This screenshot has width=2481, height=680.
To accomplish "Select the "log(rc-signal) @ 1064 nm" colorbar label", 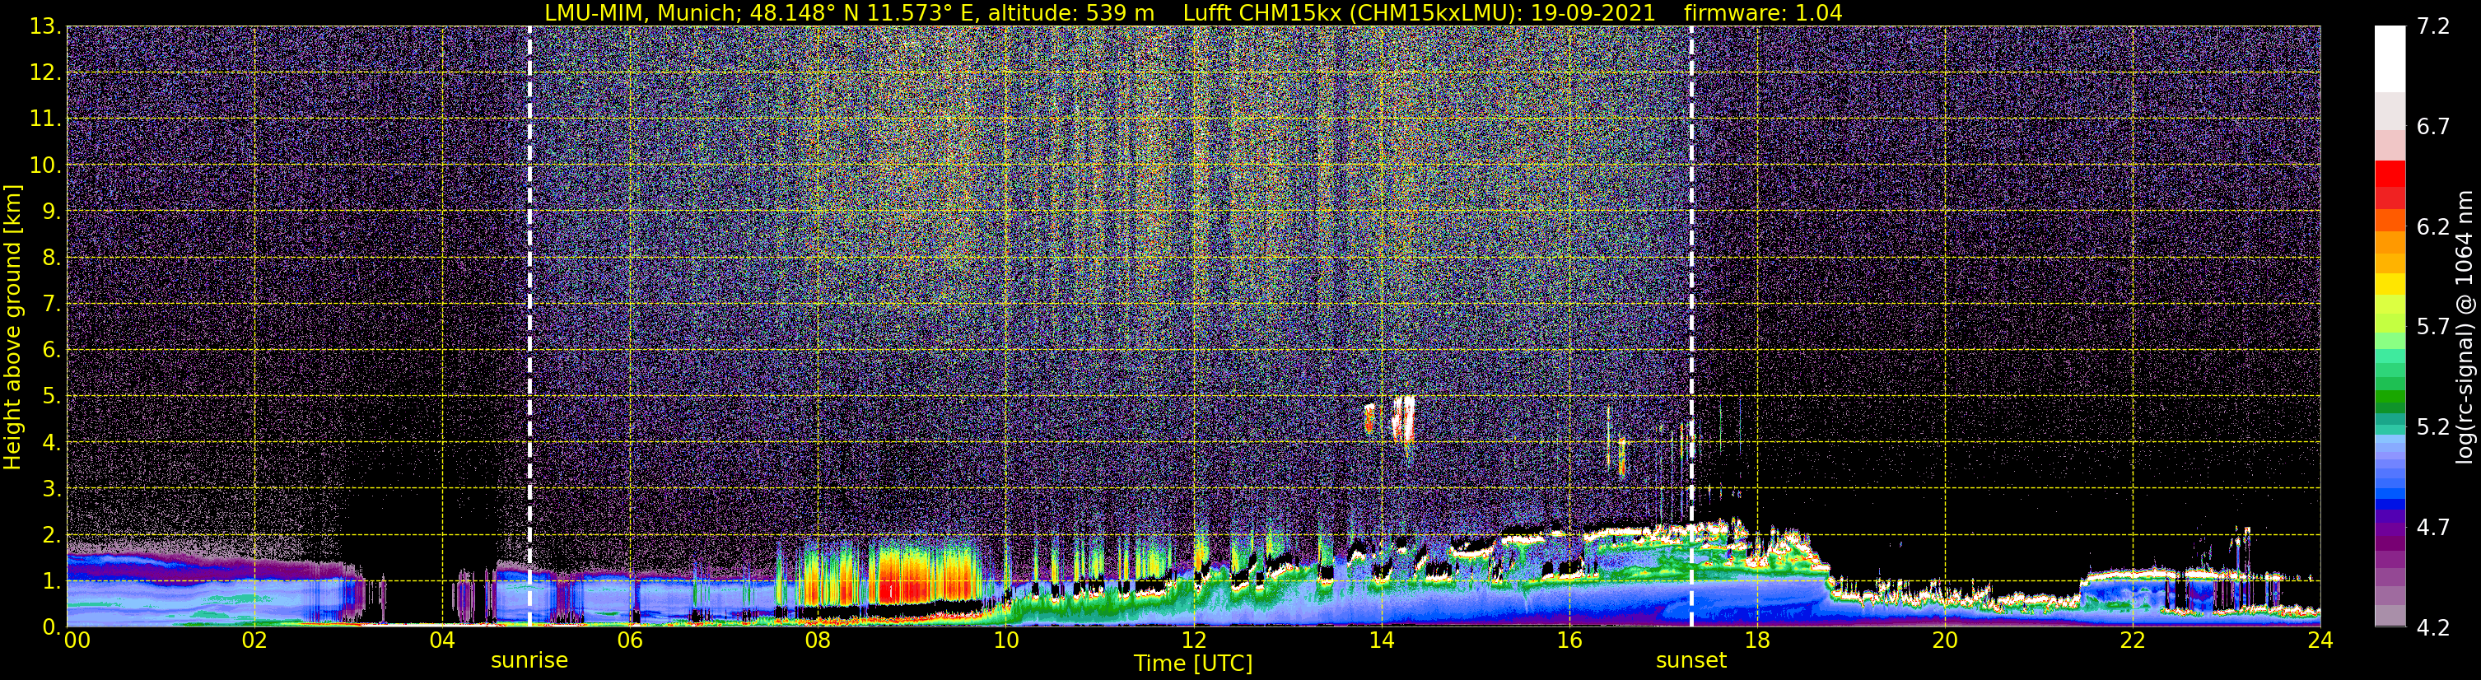I will click(x=2465, y=327).
